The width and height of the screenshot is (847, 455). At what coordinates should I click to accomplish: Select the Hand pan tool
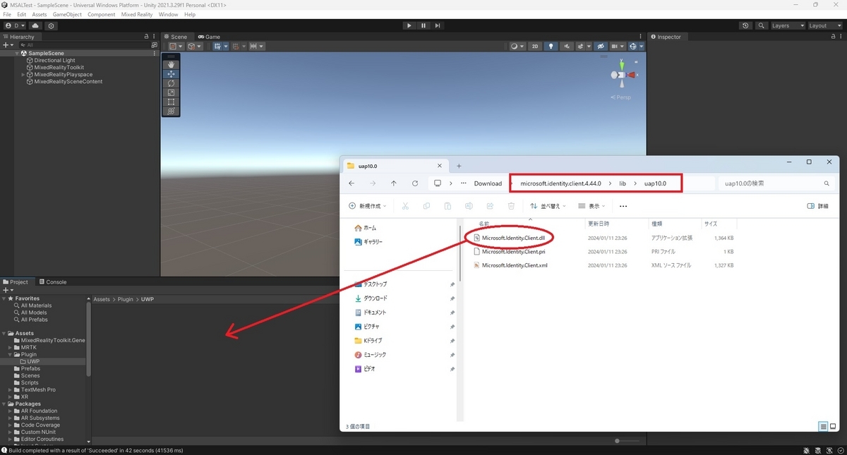tap(172, 64)
